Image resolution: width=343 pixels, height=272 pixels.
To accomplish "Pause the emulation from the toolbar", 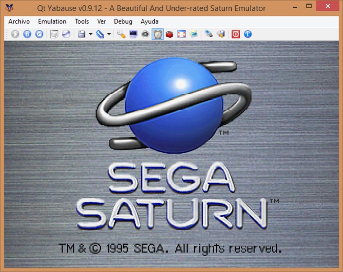I will [x=27, y=34].
